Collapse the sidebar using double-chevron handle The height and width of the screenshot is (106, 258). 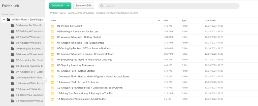pyautogui.click(x=45, y=80)
